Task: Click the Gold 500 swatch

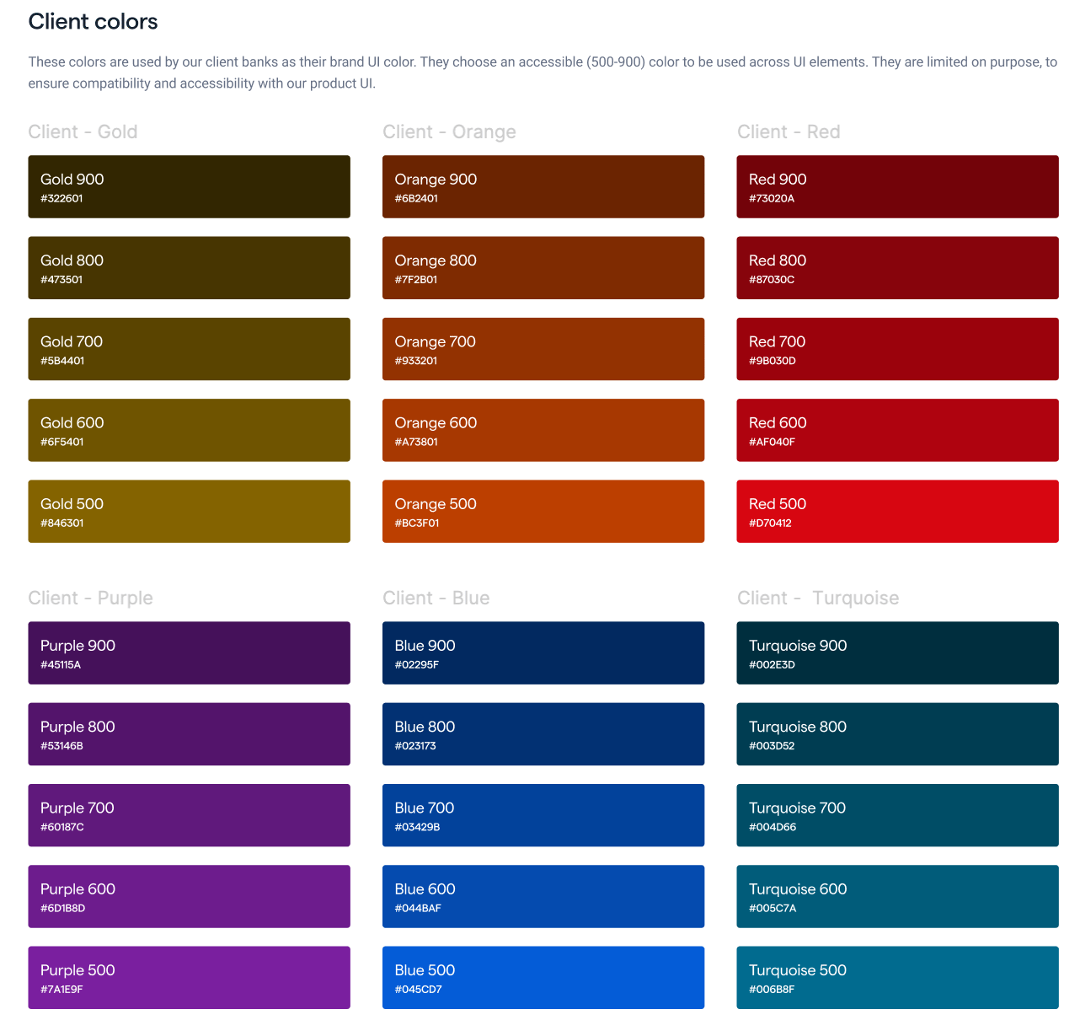Action: (189, 511)
